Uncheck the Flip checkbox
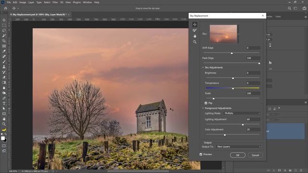Screen dimensions: 308x173 pyautogui.click(x=206, y=103)
